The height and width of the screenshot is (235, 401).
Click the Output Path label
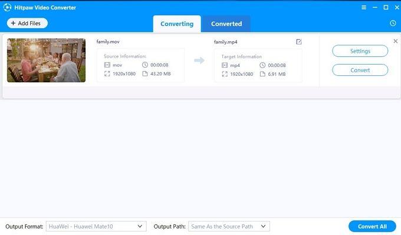[x=170, y=226]
